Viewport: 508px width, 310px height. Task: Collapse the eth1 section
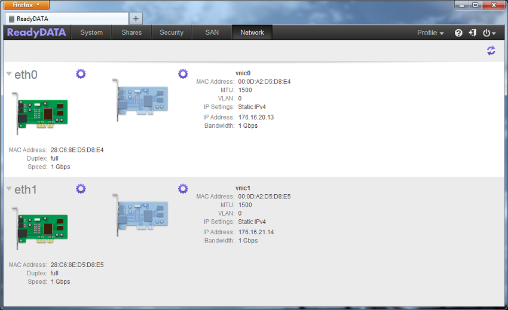click(9, 189)
